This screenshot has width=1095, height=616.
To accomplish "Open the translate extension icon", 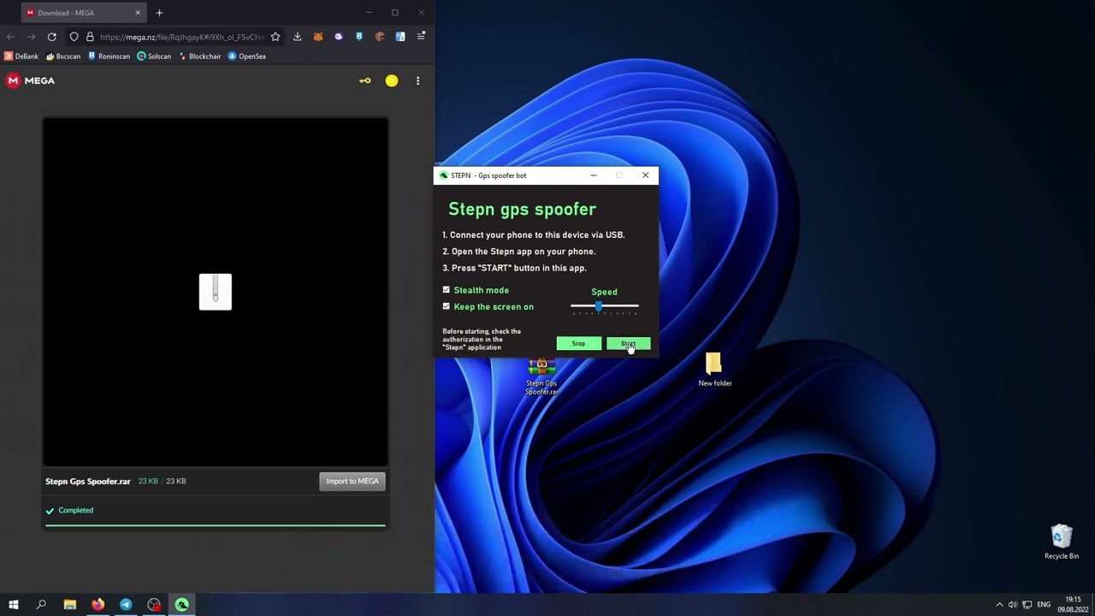I will pyautogui.click(x=400, y=37).
